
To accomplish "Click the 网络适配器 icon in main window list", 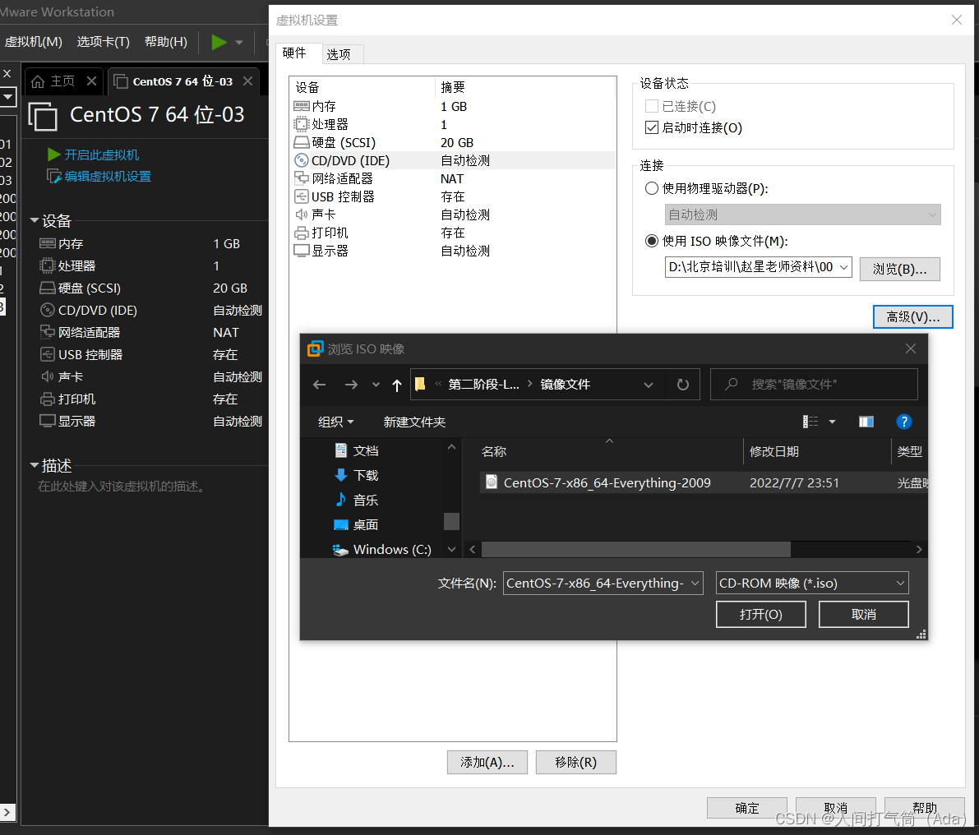I will 48,332.
